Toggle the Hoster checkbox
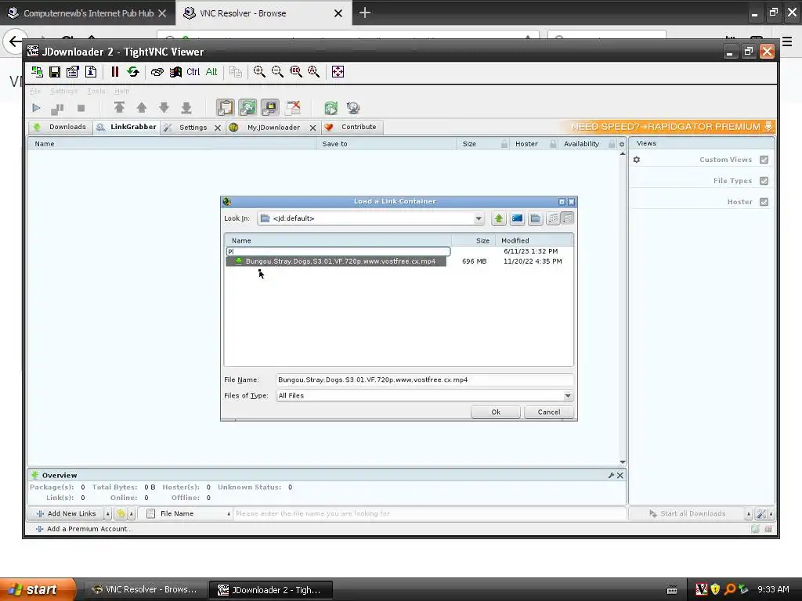The height and width of the screenshot is (601, 802). 764,202
